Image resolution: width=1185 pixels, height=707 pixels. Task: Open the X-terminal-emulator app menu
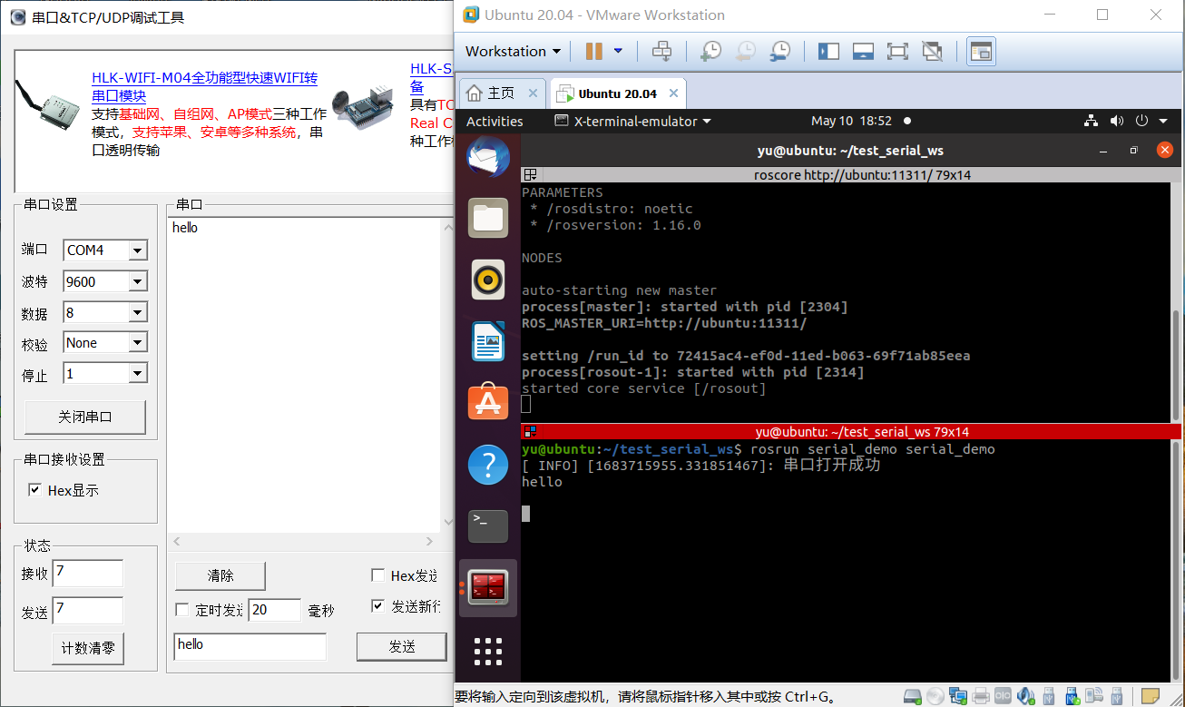point(632,121)
